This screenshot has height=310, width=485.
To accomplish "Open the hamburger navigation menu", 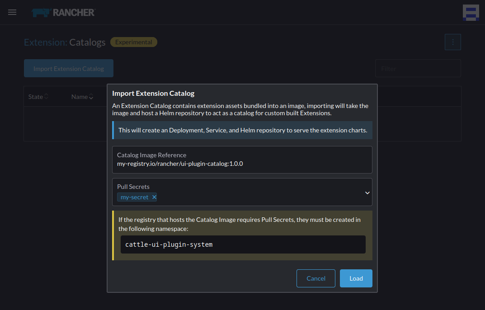I will pyautogui.click(x=12, y=12).
